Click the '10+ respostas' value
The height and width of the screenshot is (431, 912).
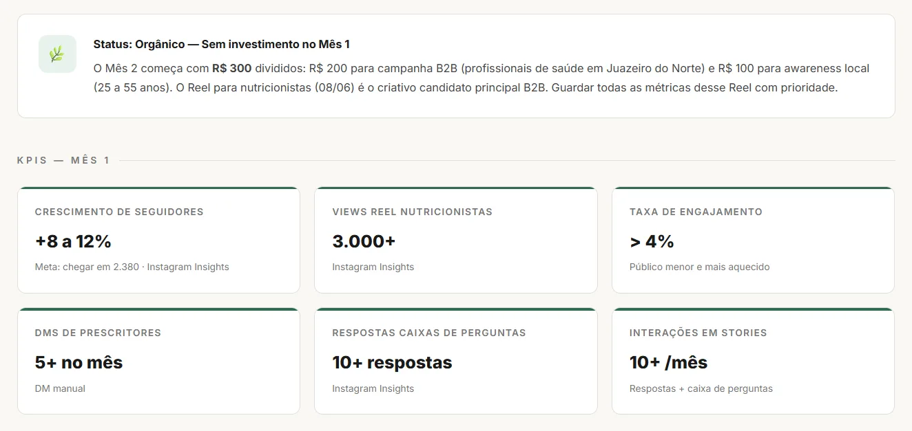point(392,362)
